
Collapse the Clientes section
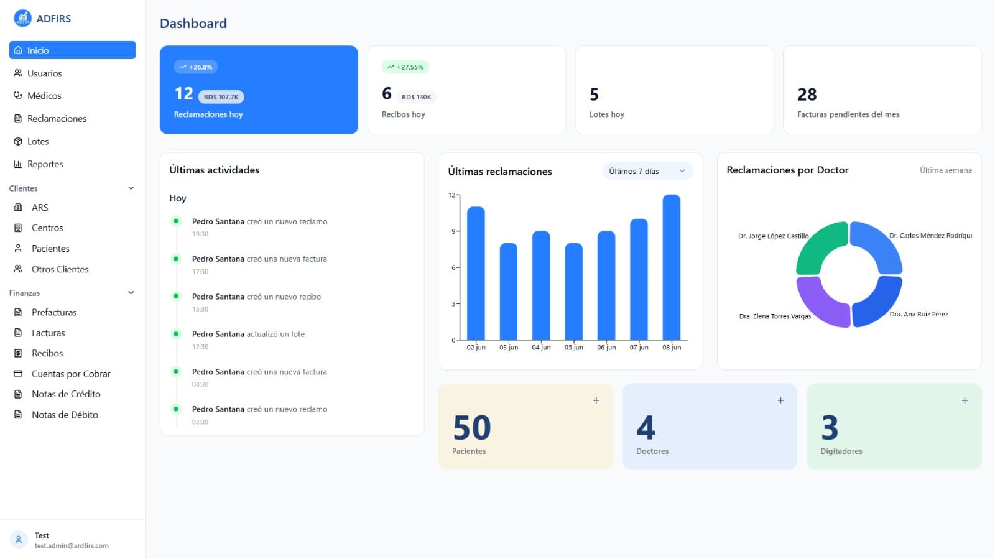pos(131,188)
